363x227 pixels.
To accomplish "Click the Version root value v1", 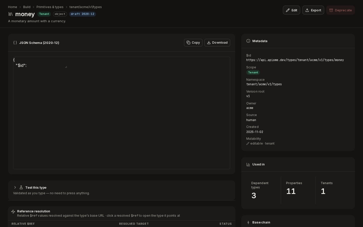I will [x=248, y=96].
